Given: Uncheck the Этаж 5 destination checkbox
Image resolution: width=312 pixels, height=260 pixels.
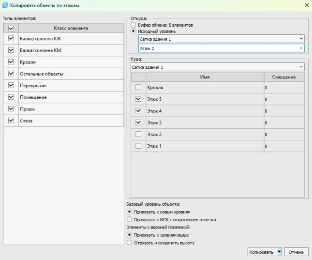Looking at the screenshot, I should coord(139,99).
